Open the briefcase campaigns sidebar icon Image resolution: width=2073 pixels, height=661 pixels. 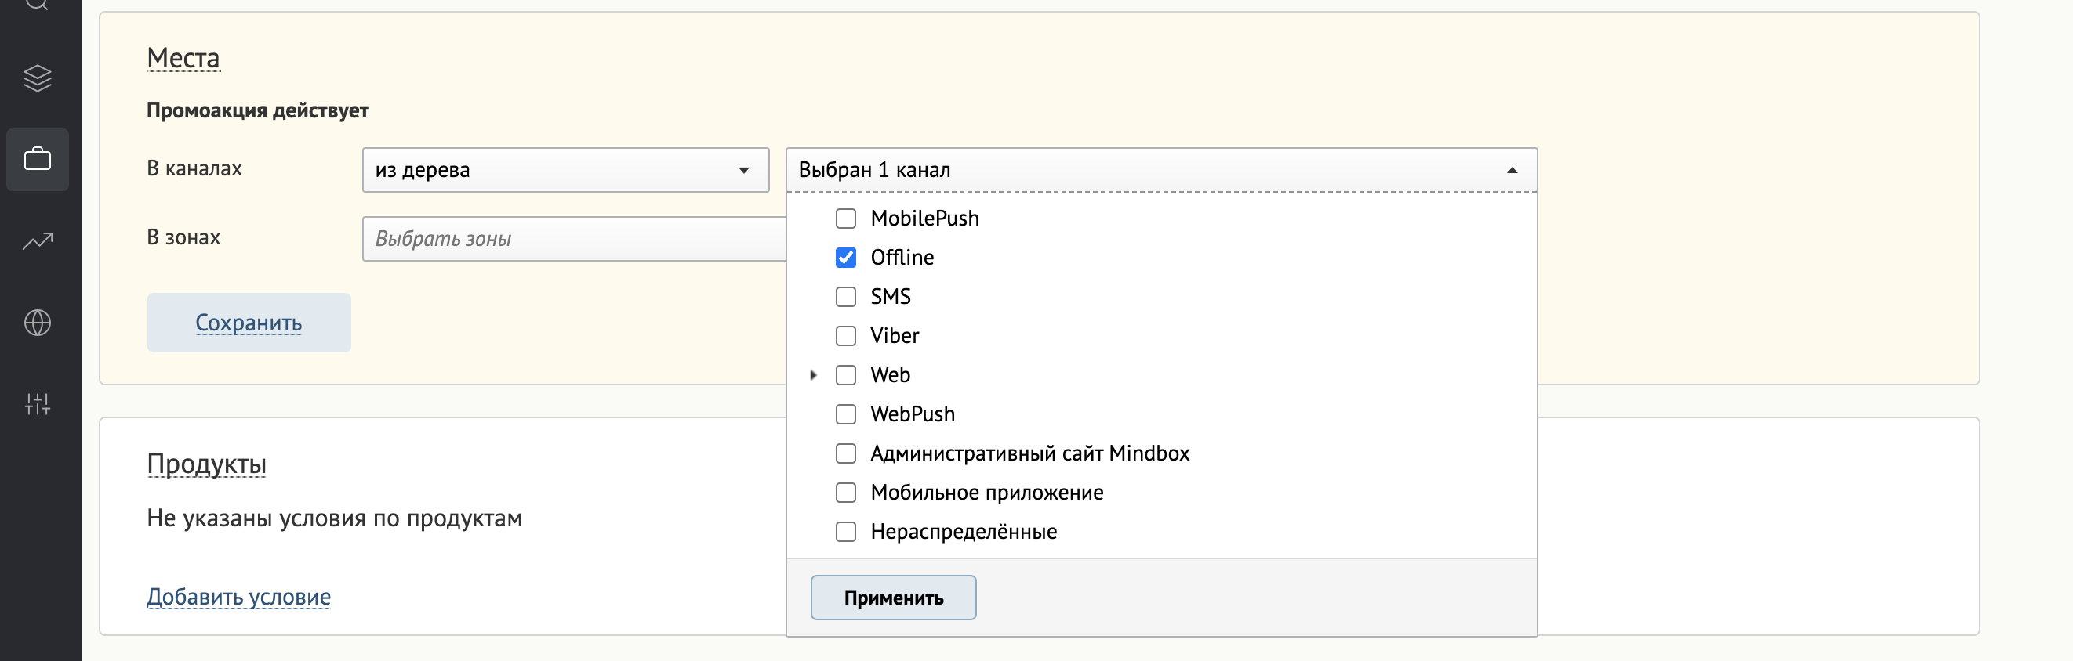pos(37,159)
